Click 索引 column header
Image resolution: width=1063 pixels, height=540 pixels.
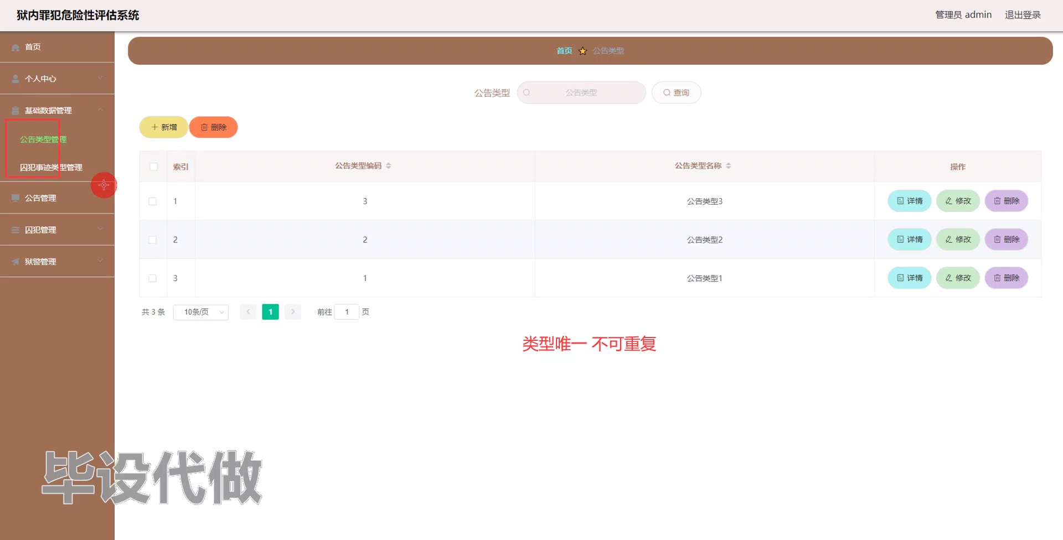point(180,167)
